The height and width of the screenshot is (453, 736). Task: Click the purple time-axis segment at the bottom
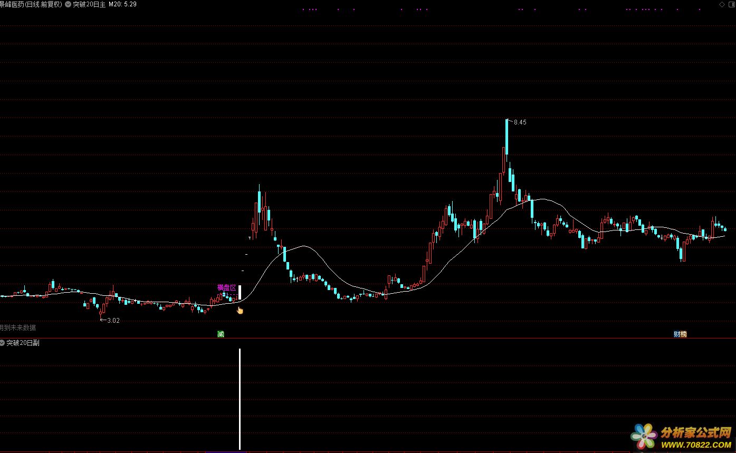pos(226,452)
